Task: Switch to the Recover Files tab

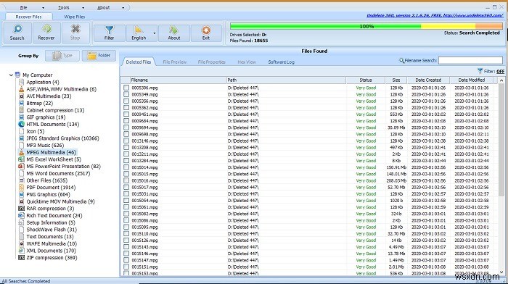Action: (x=28, y=17)
